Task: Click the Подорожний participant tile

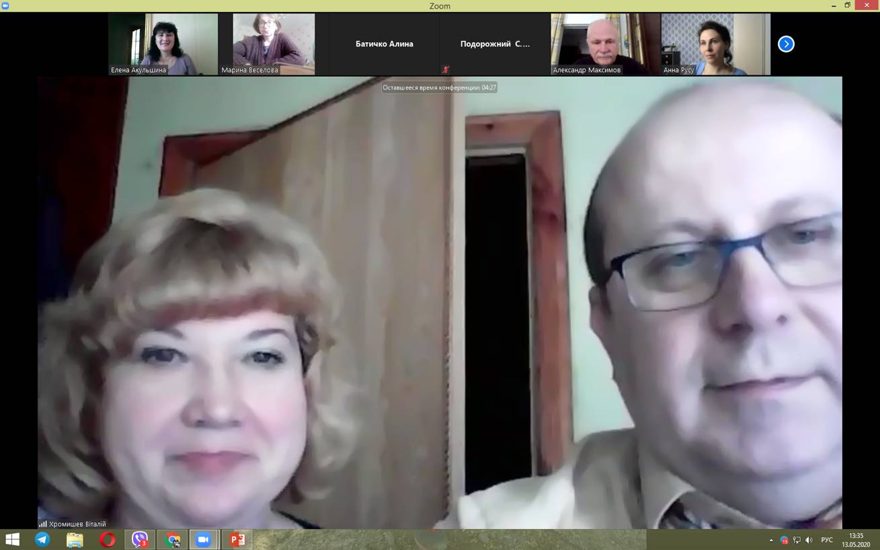Action: 495,44
